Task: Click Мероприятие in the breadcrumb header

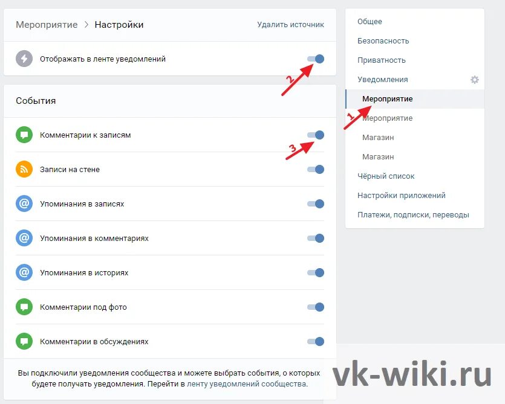Action: pos(47,25)
